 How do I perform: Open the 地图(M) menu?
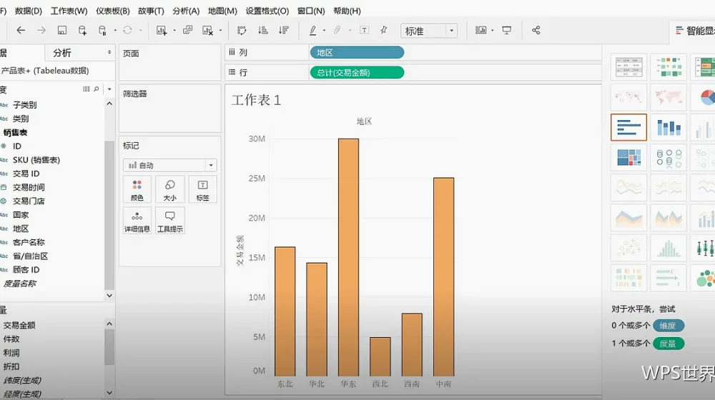pyautogui.click(x=222, y=11)
